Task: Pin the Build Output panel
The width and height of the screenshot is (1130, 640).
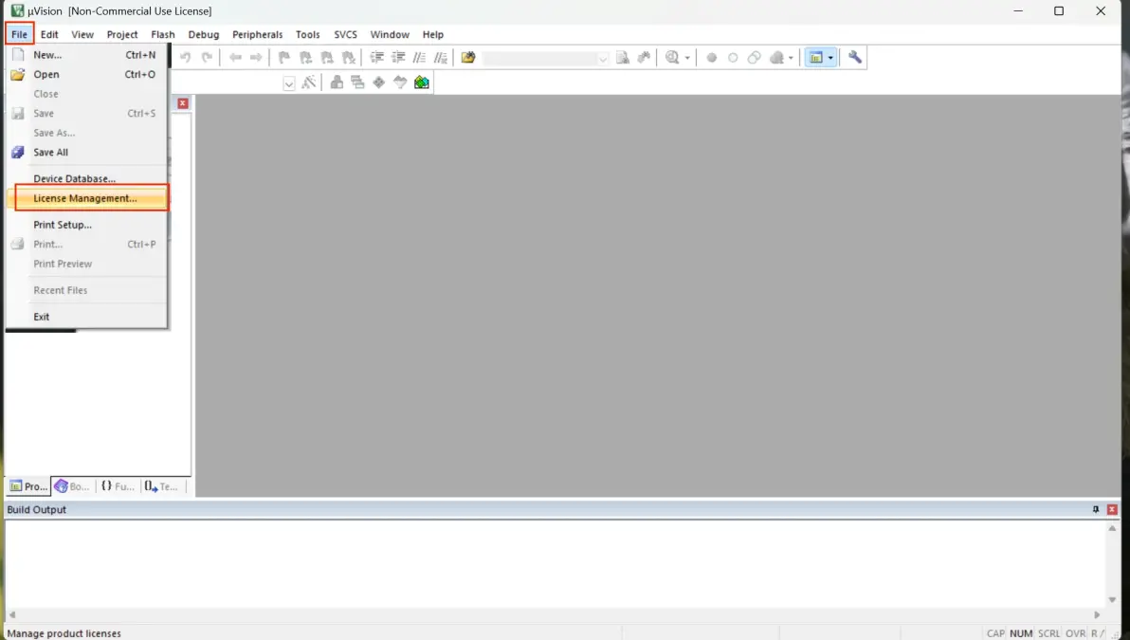Action: coord(1096,509)
